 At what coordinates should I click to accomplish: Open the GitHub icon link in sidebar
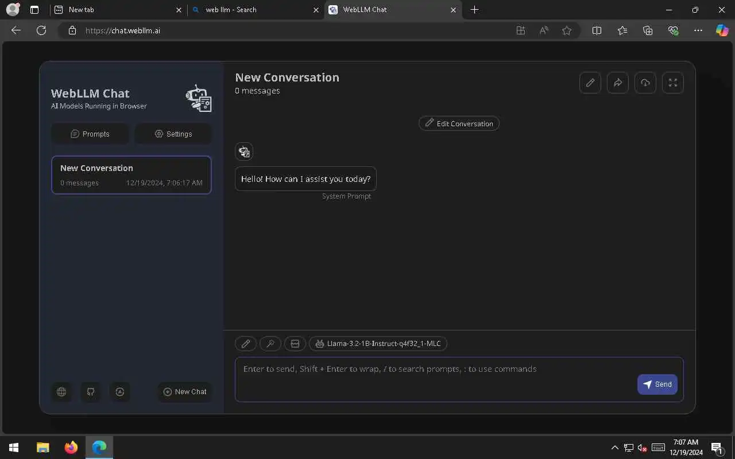91,392
